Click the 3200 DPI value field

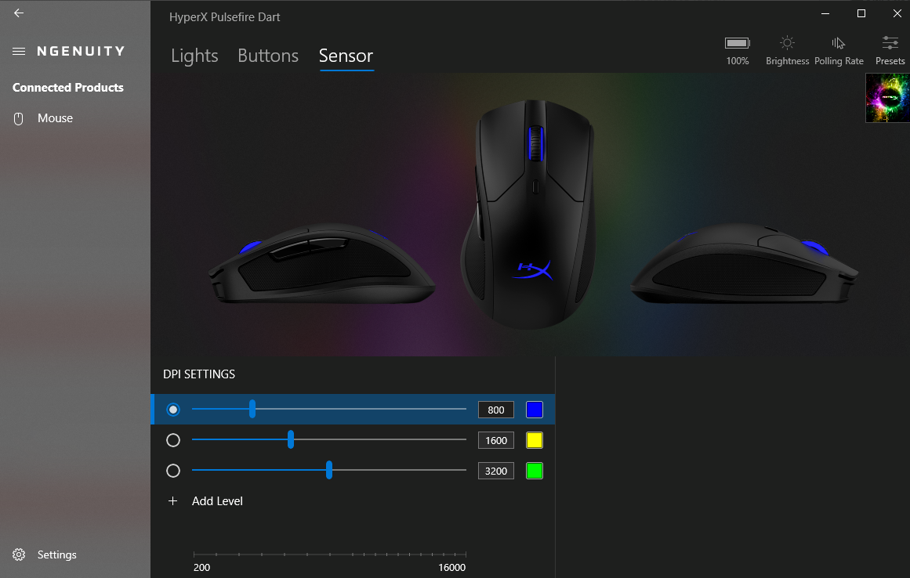click(495, 471)
